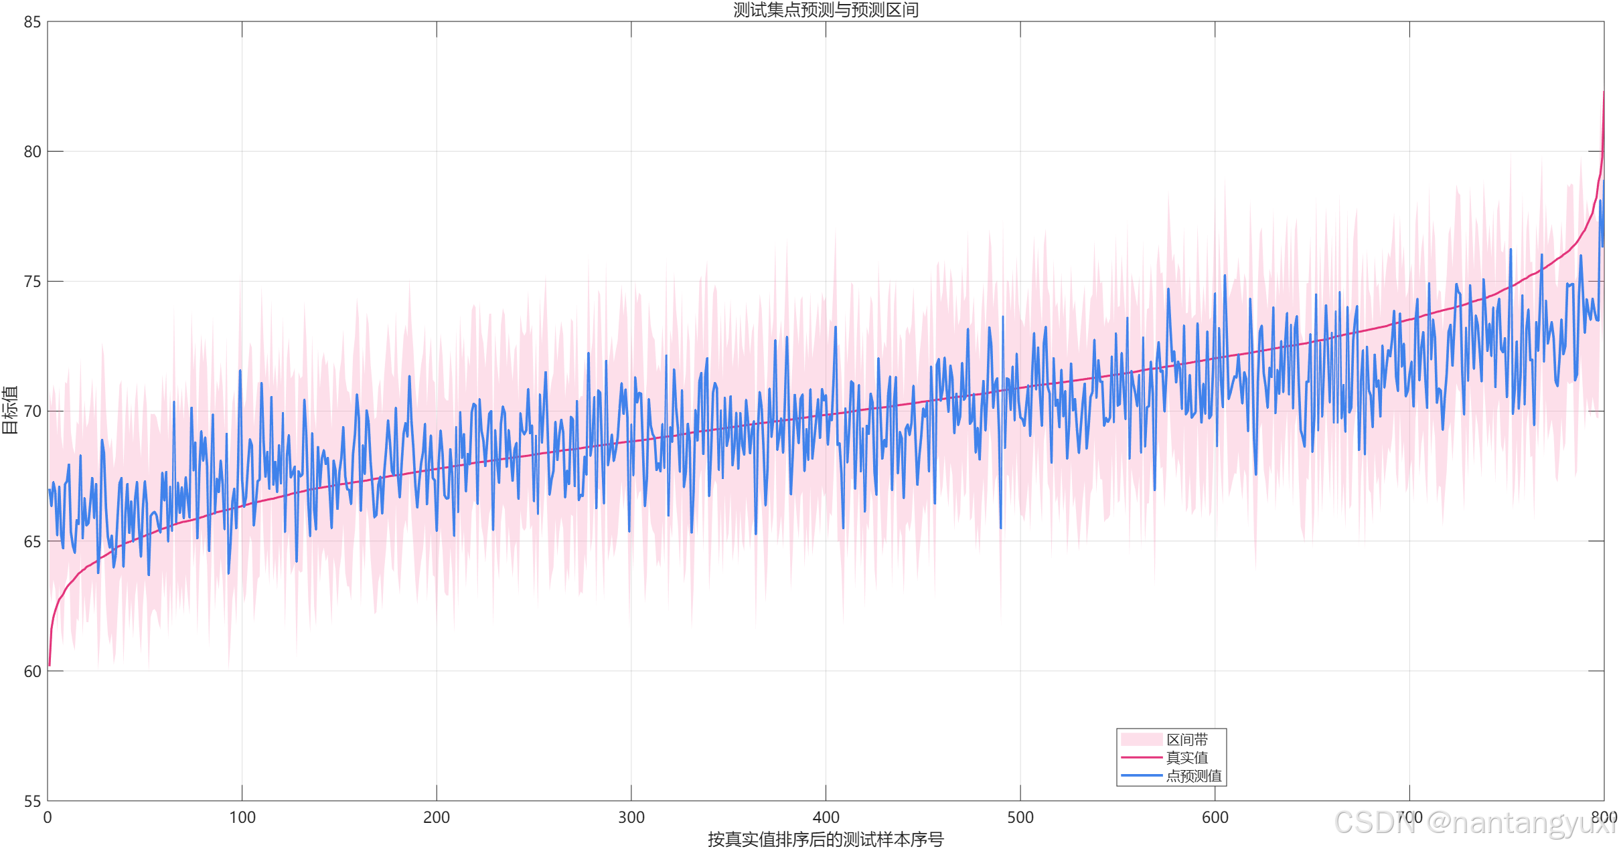
Task: Click the y-axis tick label 80
Action: pos(32,152)
